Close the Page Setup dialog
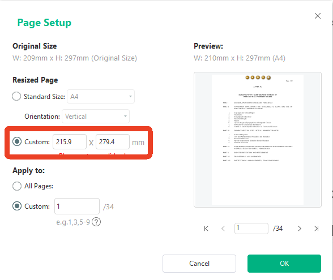This screenshot has height=280, width=333. 318,16
